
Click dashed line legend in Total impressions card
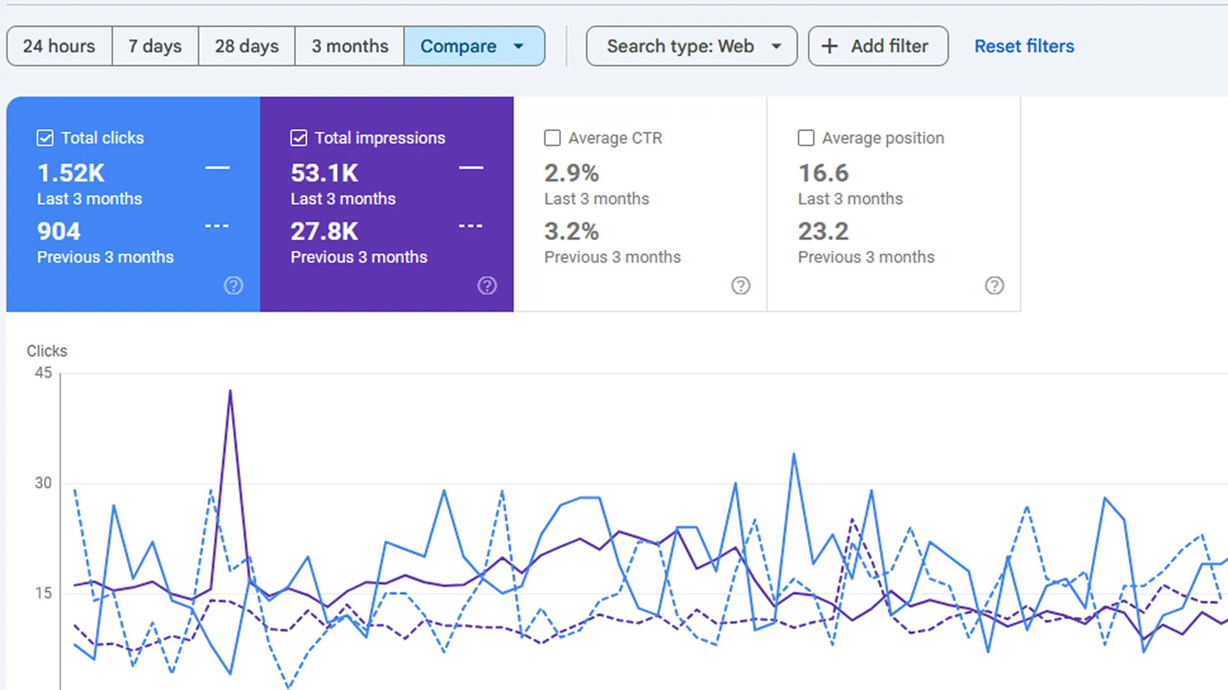[x=471, y=226]
